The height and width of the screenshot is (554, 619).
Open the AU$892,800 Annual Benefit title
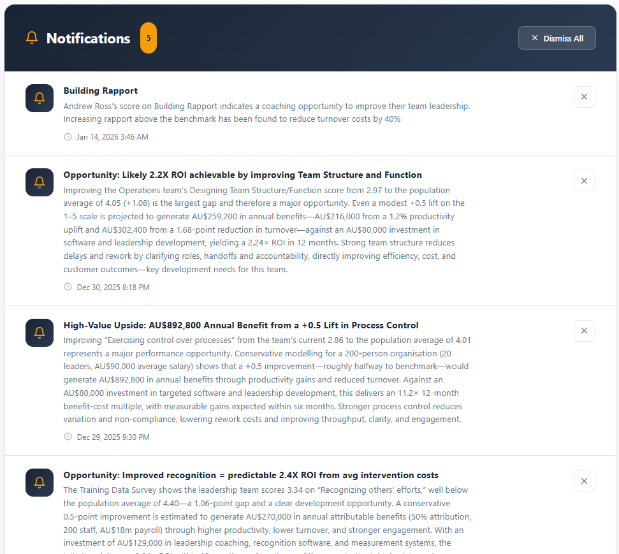click(241, 325)
